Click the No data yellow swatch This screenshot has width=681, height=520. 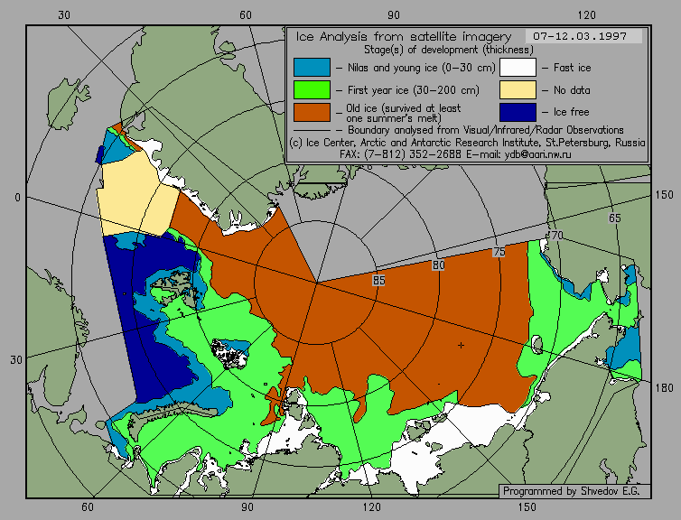pyautogui.click(x=518, y=90)
